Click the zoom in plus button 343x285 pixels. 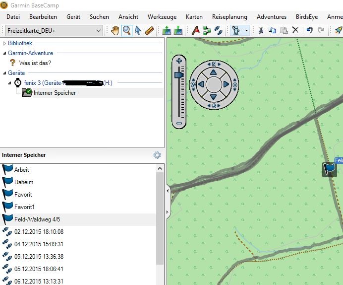point(179,61)
